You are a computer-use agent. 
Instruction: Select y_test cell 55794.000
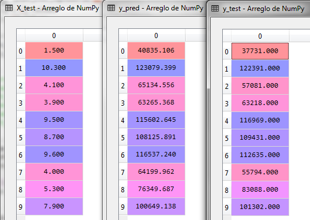[x=260, y=172]
